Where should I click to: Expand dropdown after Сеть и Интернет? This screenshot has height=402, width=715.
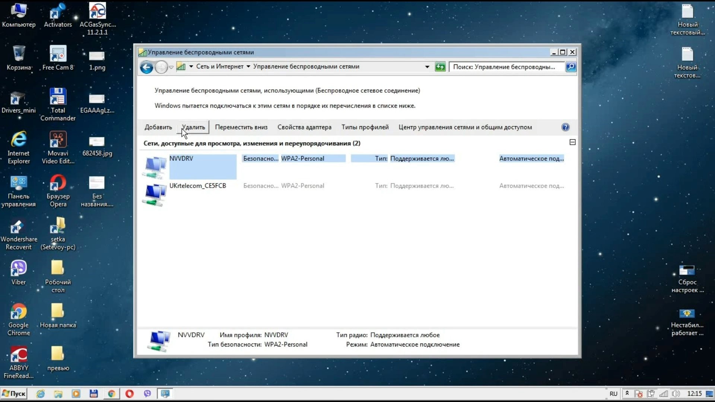point(248,67)
